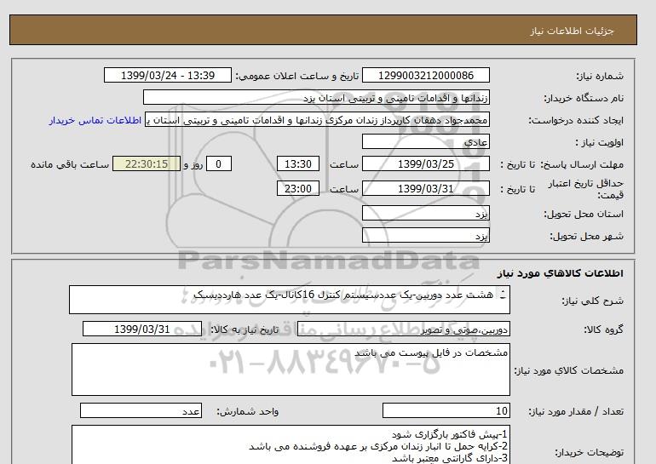Click the response deadline date 1399/03/25

tap(425, 163)
